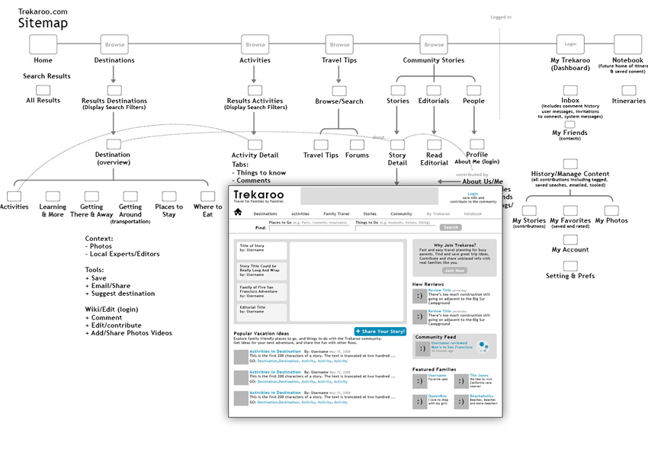Screen dimensions: 648x465
Task: Select the My Account node box
Action: tap(570, 239)
